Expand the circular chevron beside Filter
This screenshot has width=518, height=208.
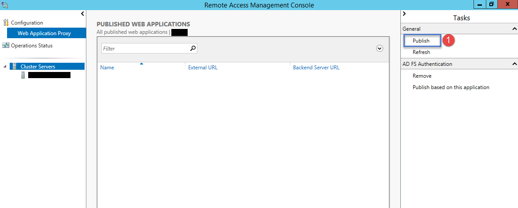pos(380,48)
